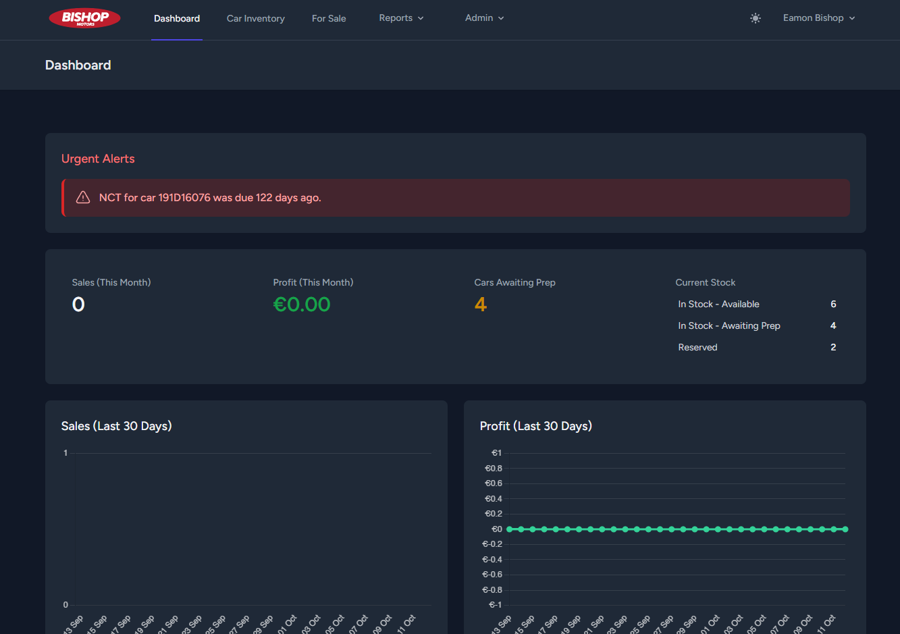Open the Admin dropdown chevron
The height and width of the screenshot is (634, 900).
click(x=501, y=18)
